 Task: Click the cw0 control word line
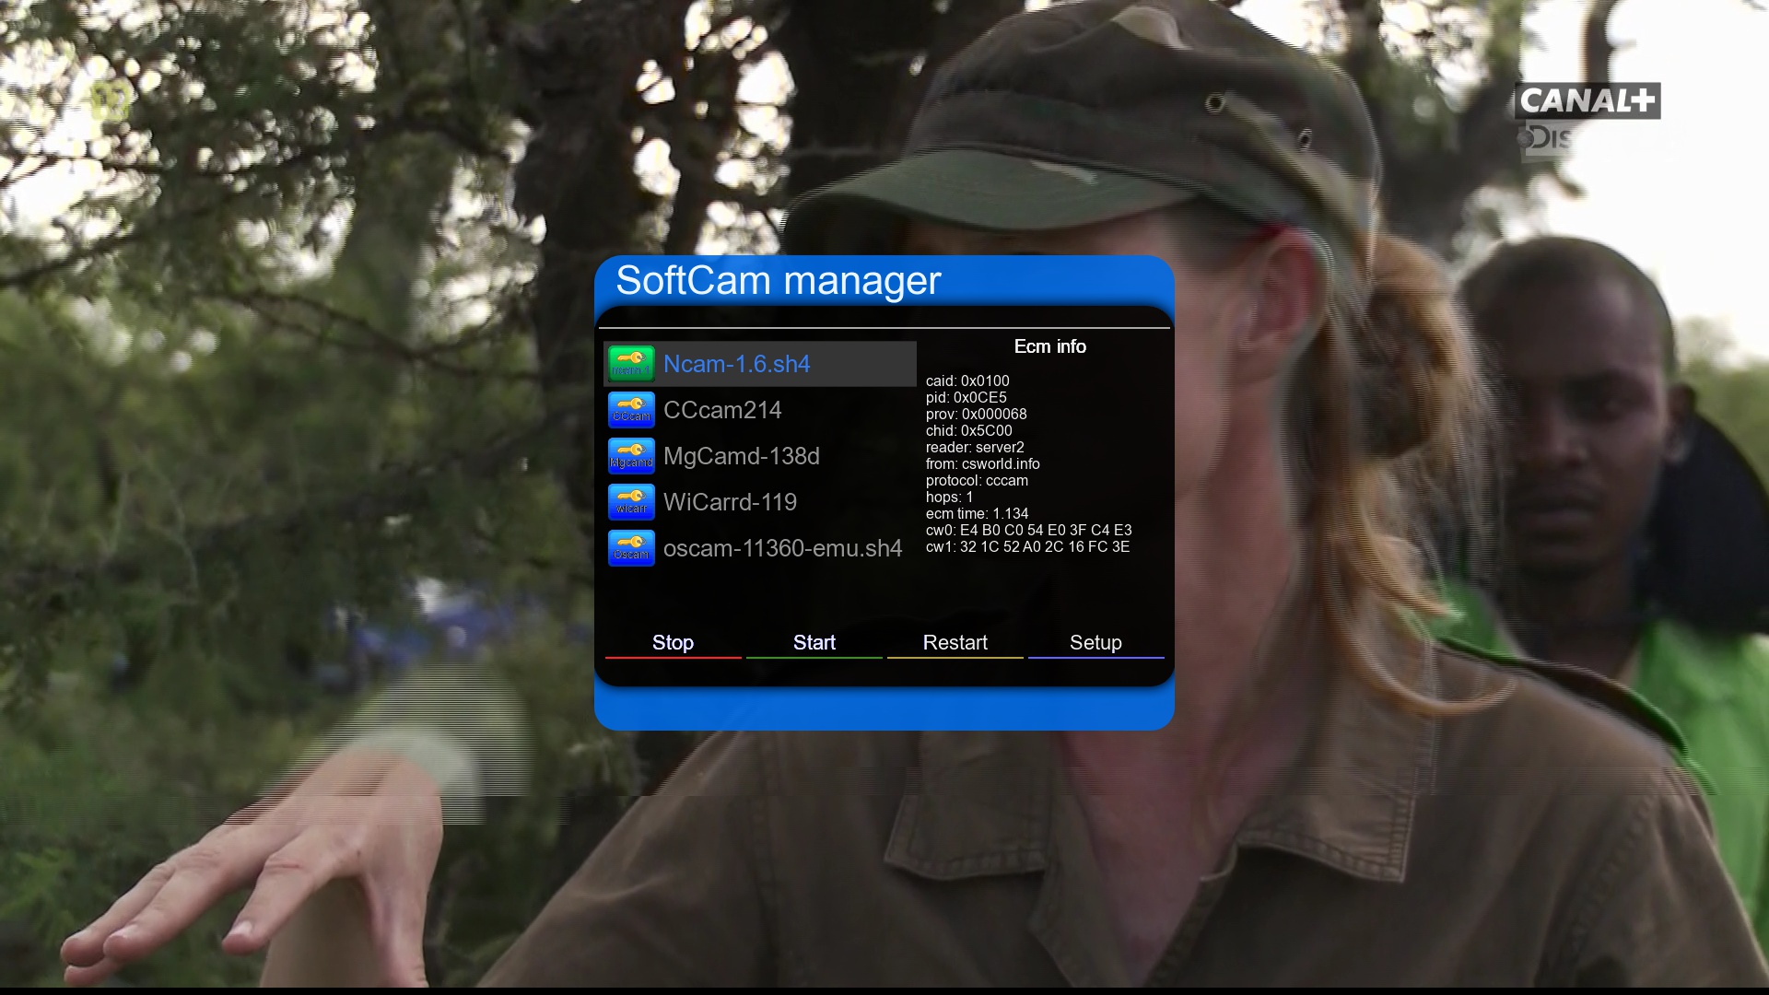click(x=1028, y=531)
